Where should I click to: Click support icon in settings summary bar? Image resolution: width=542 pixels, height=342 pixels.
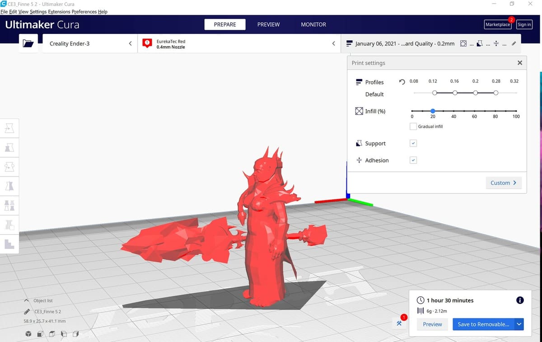click(480, 43)
